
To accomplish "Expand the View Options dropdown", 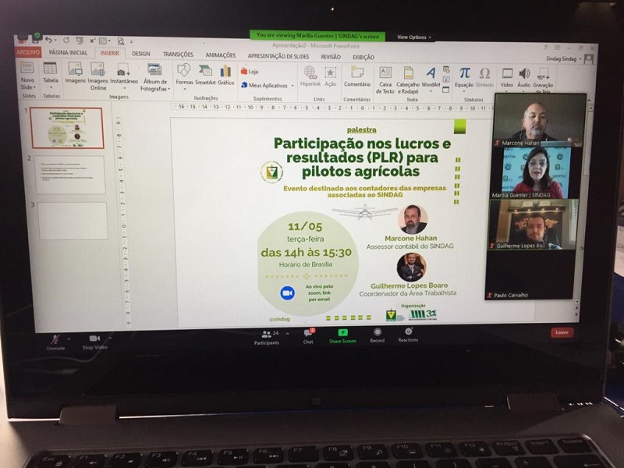I will (413, 37).
